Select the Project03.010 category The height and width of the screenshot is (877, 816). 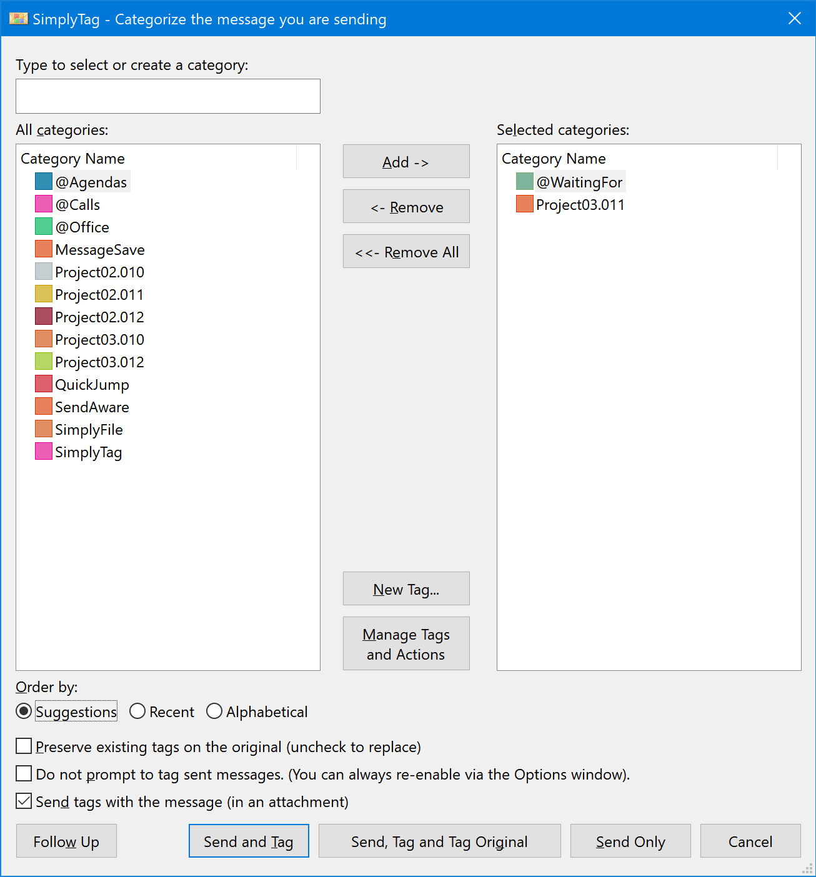coord(99,340)
